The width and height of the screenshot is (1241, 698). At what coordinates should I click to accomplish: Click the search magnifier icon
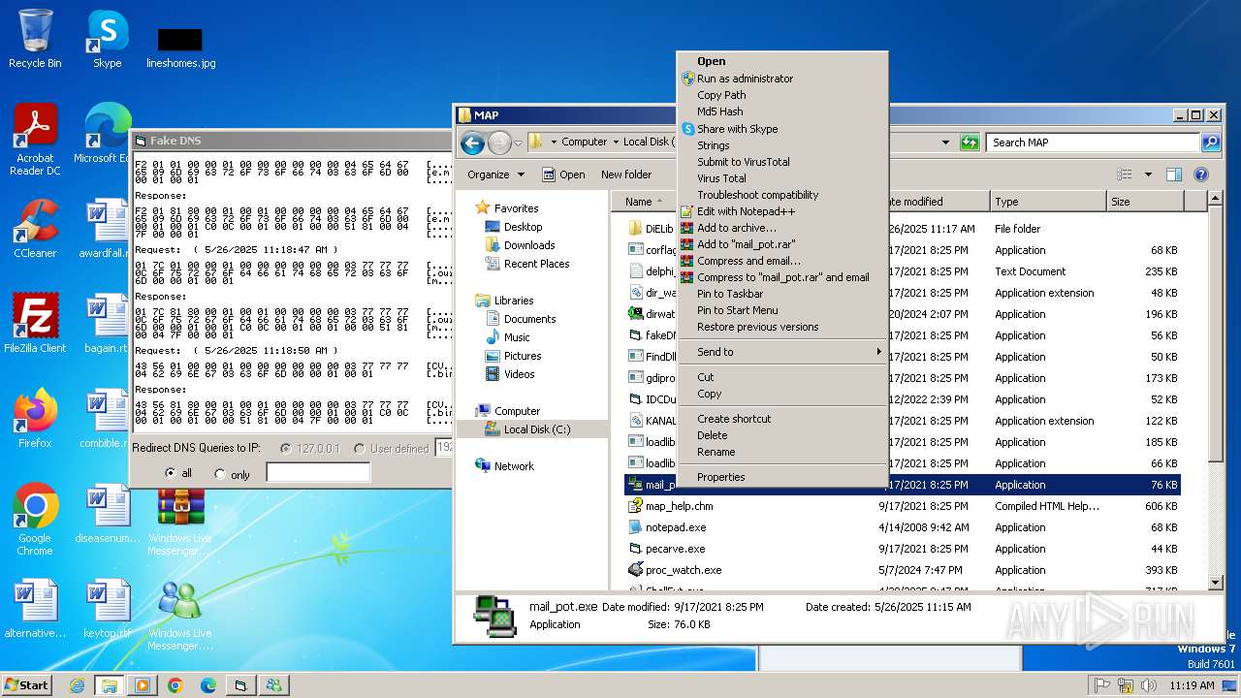point(1210,143)
